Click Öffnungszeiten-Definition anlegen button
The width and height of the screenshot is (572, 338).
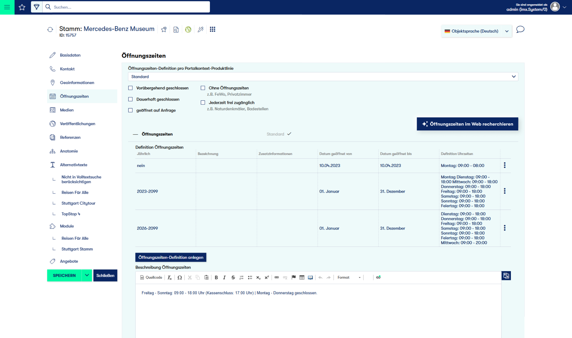[x=171, y=257]
